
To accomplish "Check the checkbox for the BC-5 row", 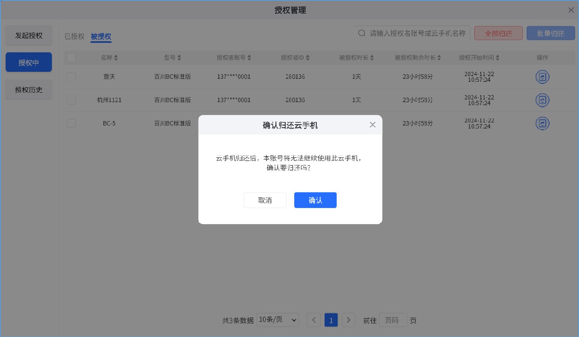I will click(71, 123).
